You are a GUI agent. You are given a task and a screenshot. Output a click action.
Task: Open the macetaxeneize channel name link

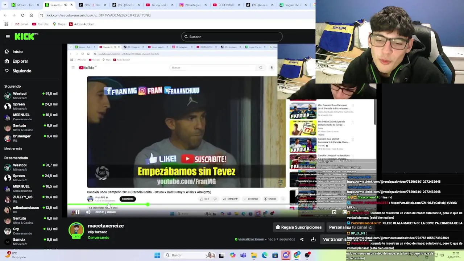pyautogui.click(x=106, y=226)
